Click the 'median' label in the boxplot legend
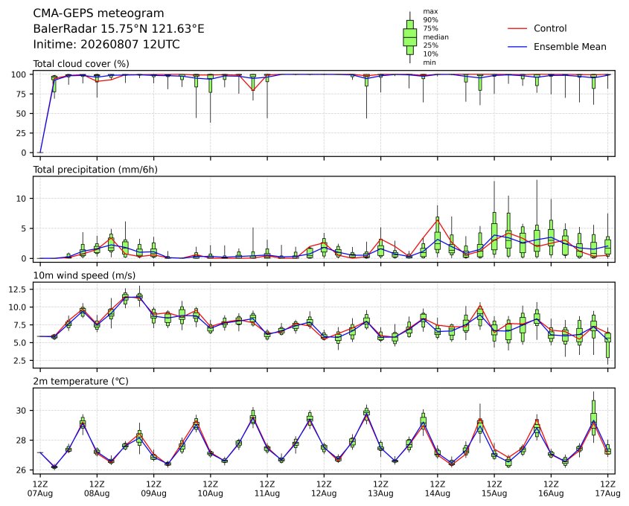 click(435, 37)
